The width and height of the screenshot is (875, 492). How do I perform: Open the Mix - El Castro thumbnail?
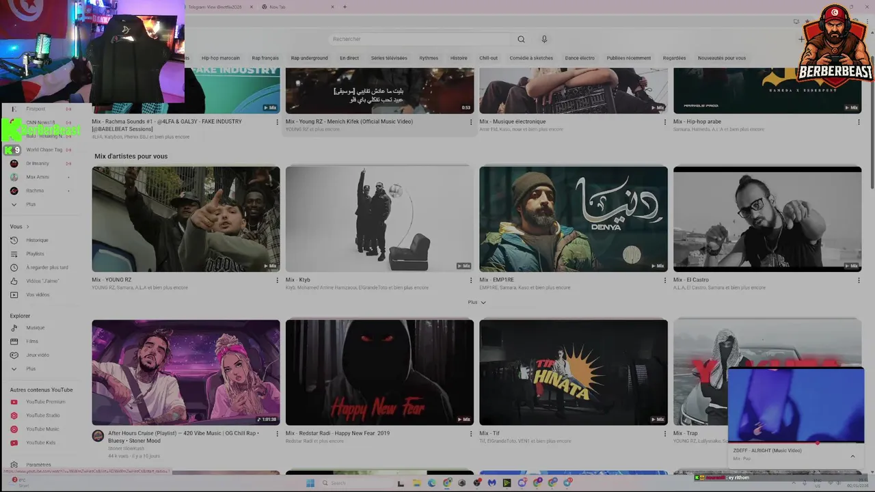click(x=767, y=219)
